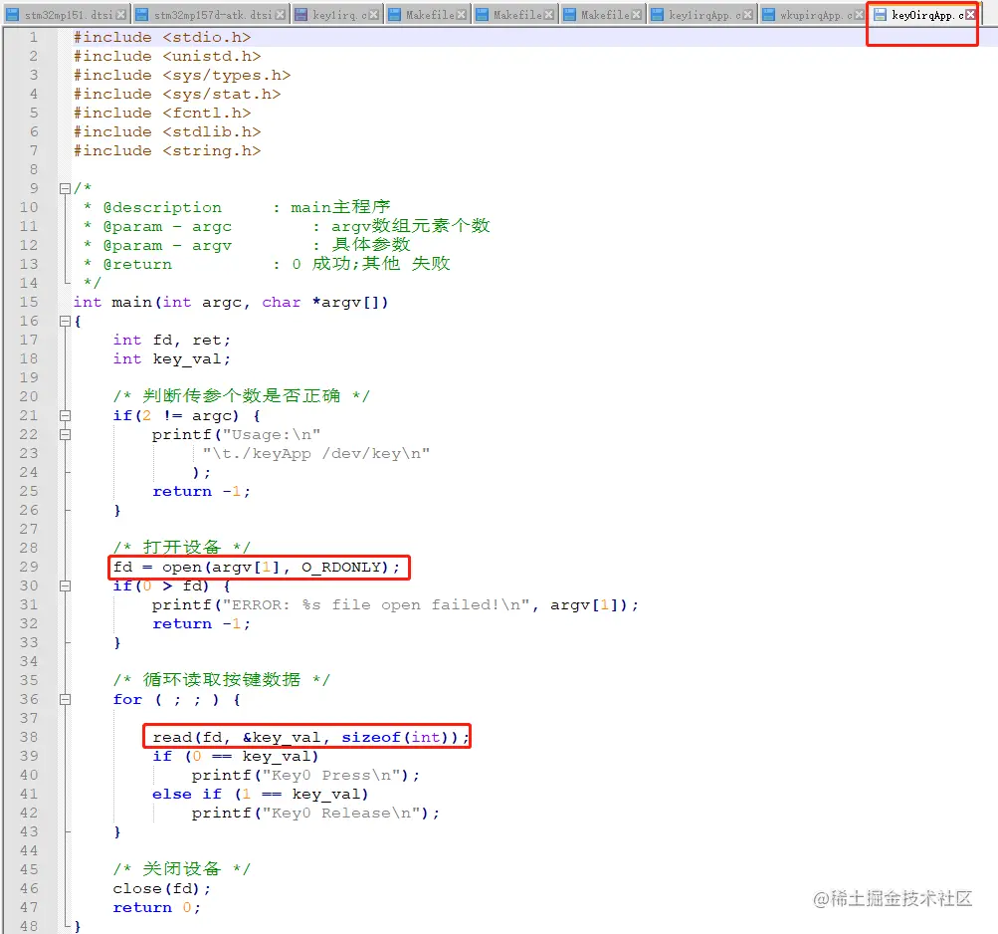The image size is (998, 934).
Task: Collapse the if(0 > fd) fold marker
Action: (65, 585)
